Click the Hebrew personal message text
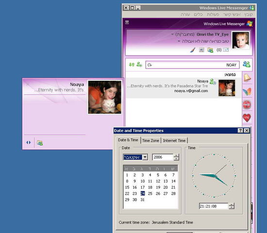267x233 pixels. tap(205, 41)
